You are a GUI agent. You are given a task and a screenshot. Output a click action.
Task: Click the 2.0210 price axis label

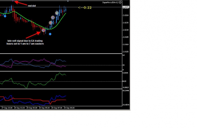coord(126,30)
